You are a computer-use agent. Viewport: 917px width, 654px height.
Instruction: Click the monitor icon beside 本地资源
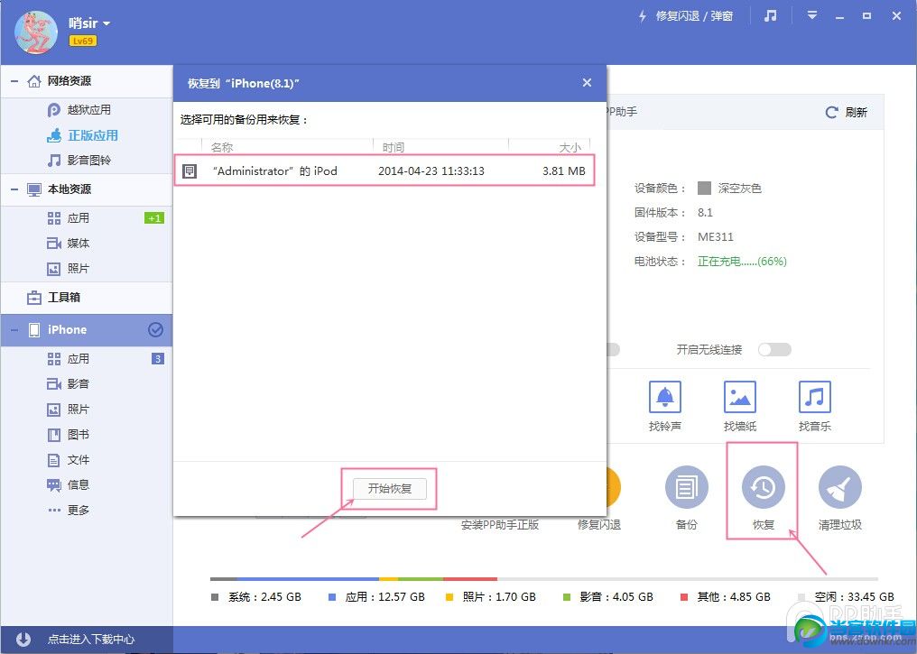[34, 189]
